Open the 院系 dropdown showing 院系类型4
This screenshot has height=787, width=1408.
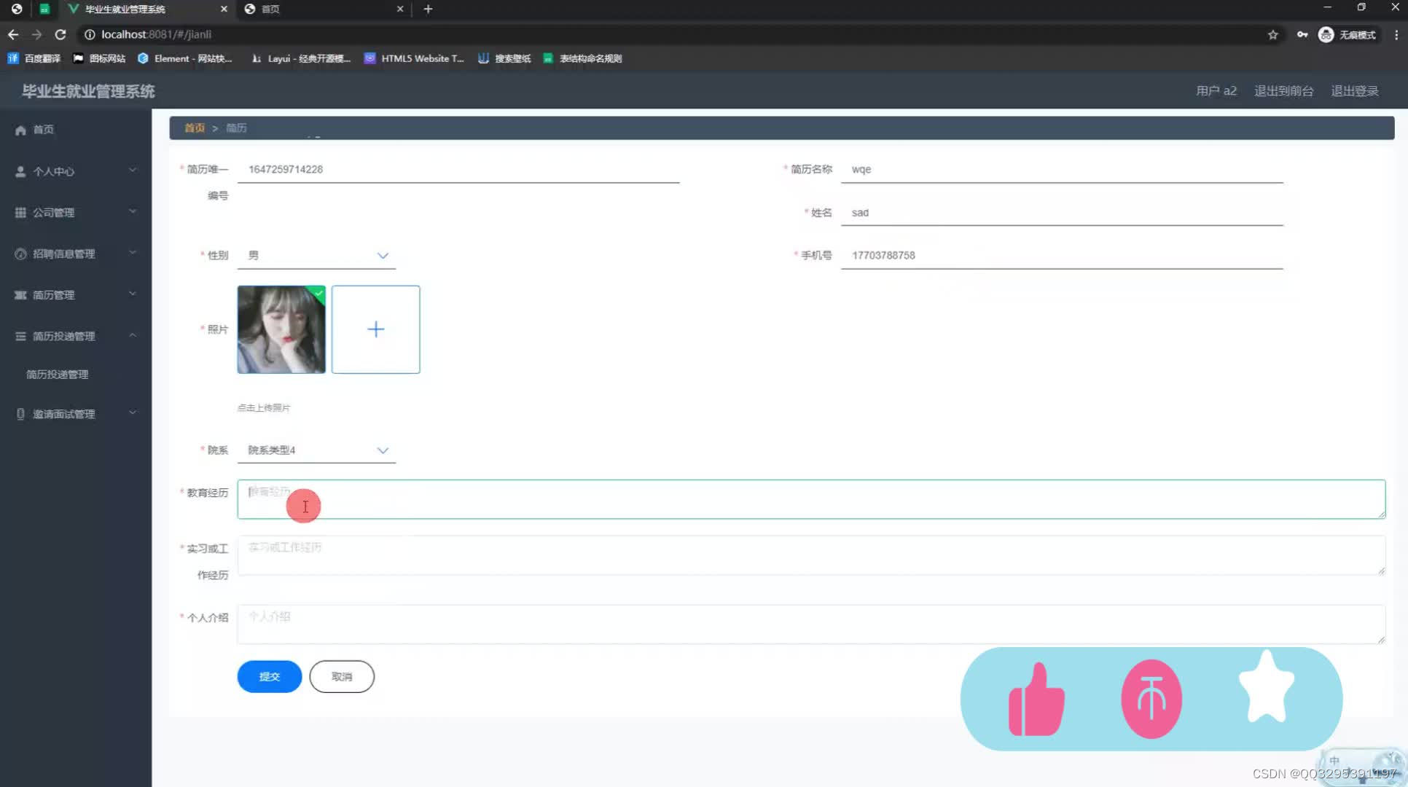click(x=316, y=450)
